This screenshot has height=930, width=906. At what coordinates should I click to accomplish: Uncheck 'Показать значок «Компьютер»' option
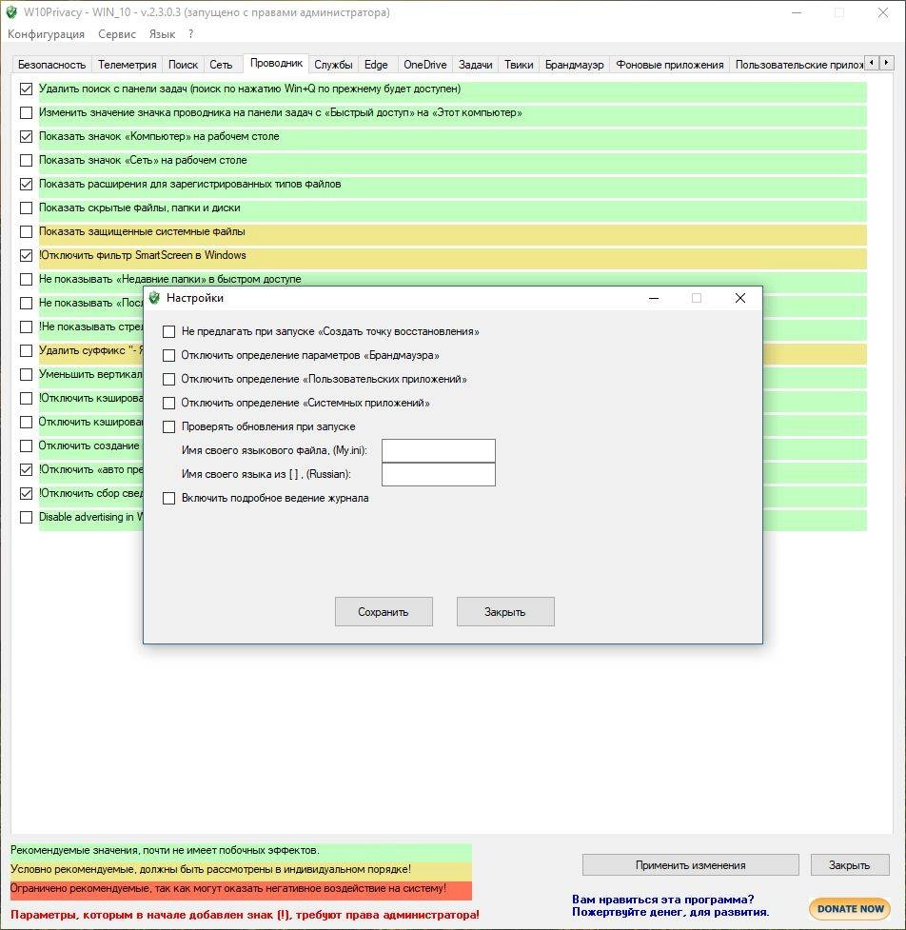(x=26, y=136)
